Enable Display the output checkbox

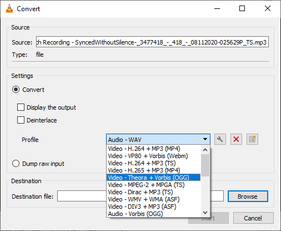point(21,107)
